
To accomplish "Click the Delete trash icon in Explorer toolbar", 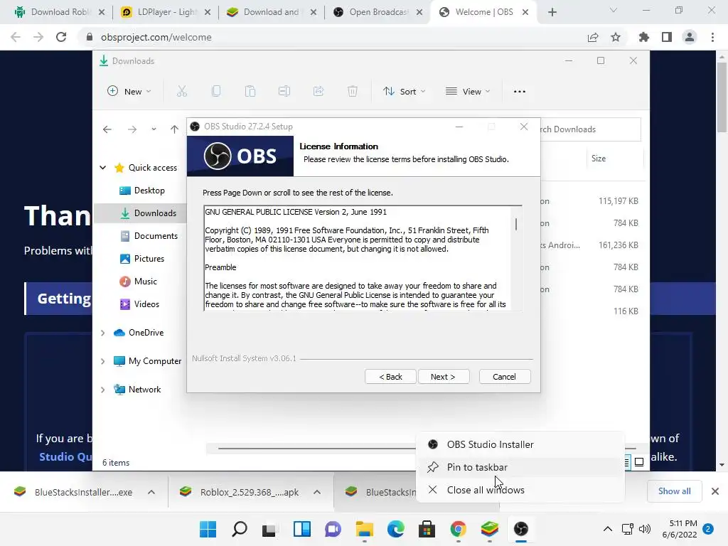I will pyautogui.click(x=353, y=92).
